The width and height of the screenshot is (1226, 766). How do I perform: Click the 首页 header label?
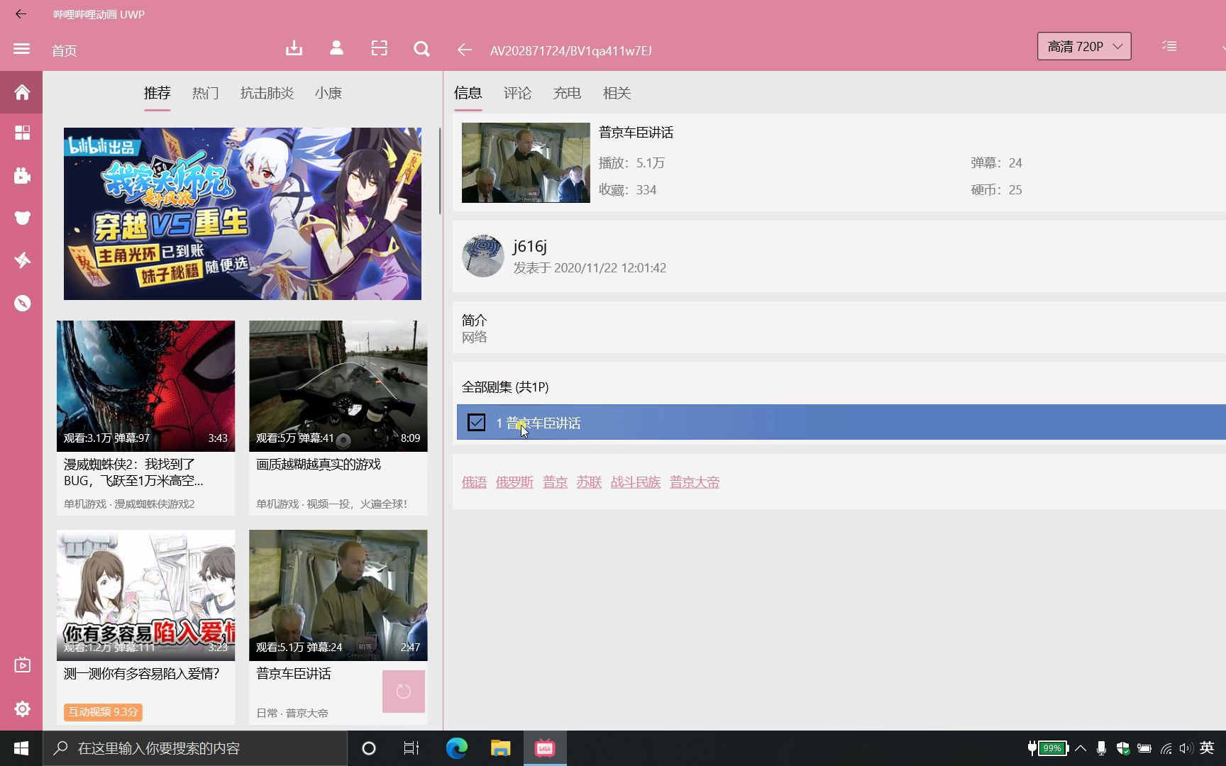(64, 50)
